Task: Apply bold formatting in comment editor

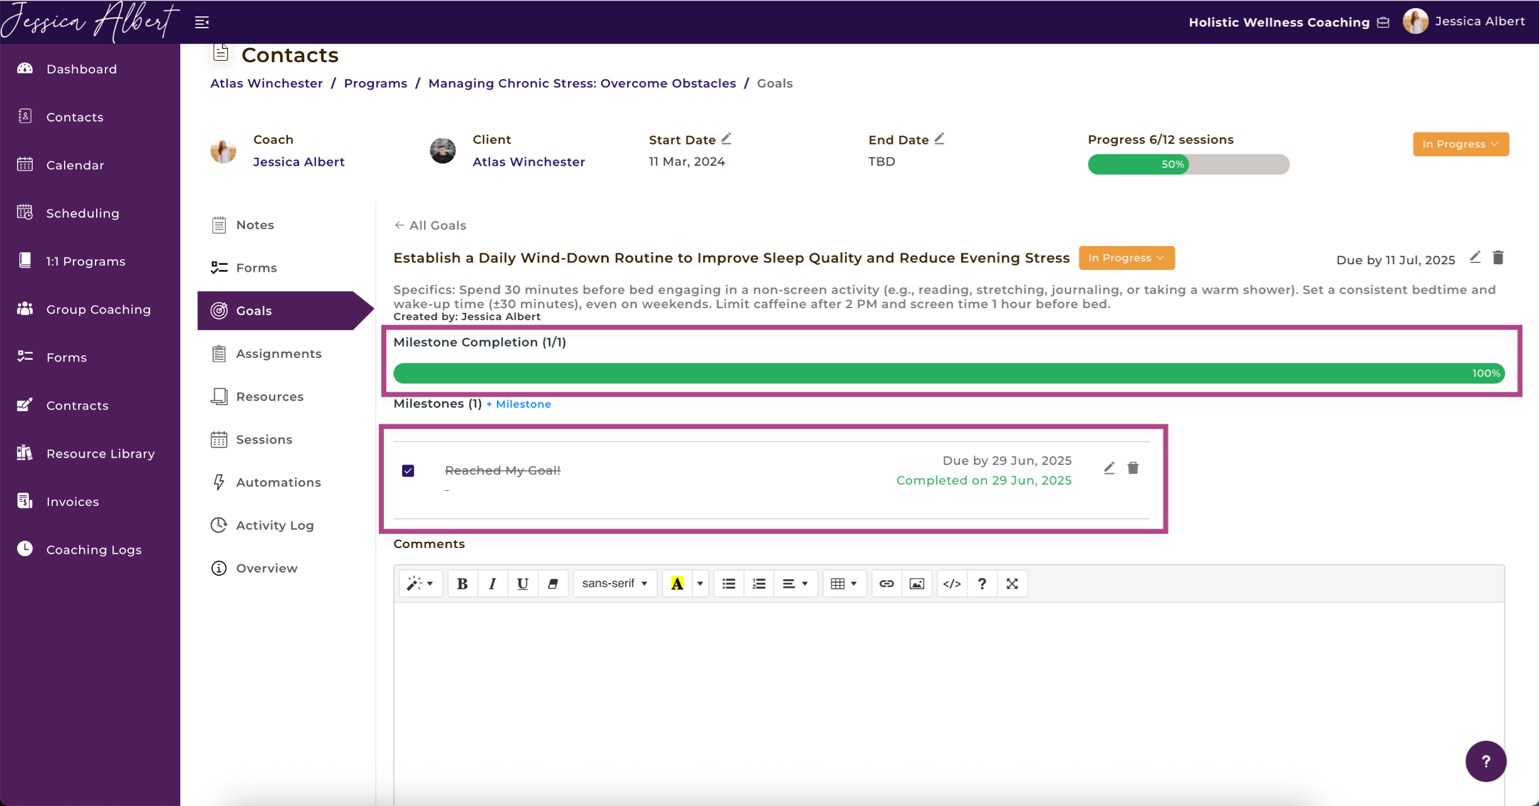Action: point(462,584)
